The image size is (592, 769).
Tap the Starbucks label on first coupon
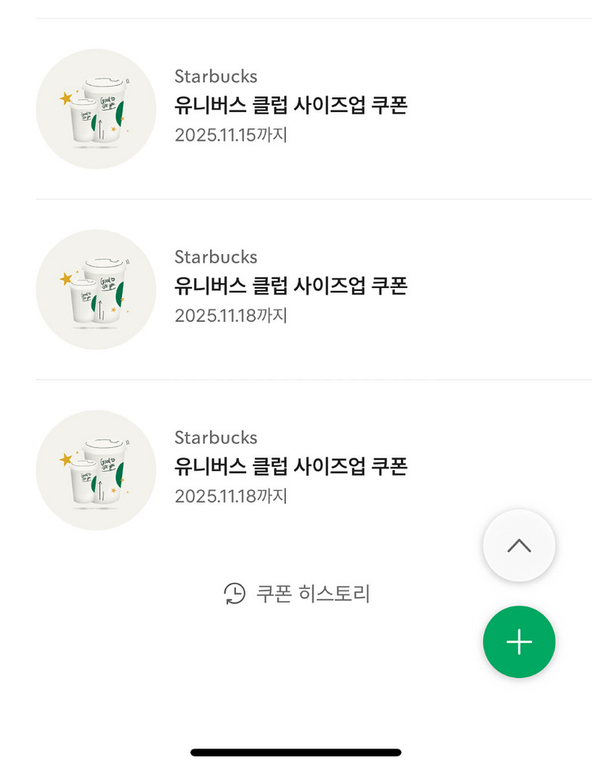click(215, 77)
